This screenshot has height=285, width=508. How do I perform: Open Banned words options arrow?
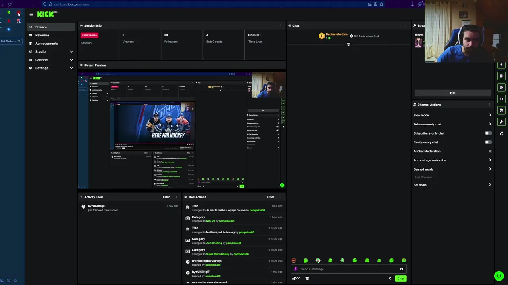tap(490, 169)
